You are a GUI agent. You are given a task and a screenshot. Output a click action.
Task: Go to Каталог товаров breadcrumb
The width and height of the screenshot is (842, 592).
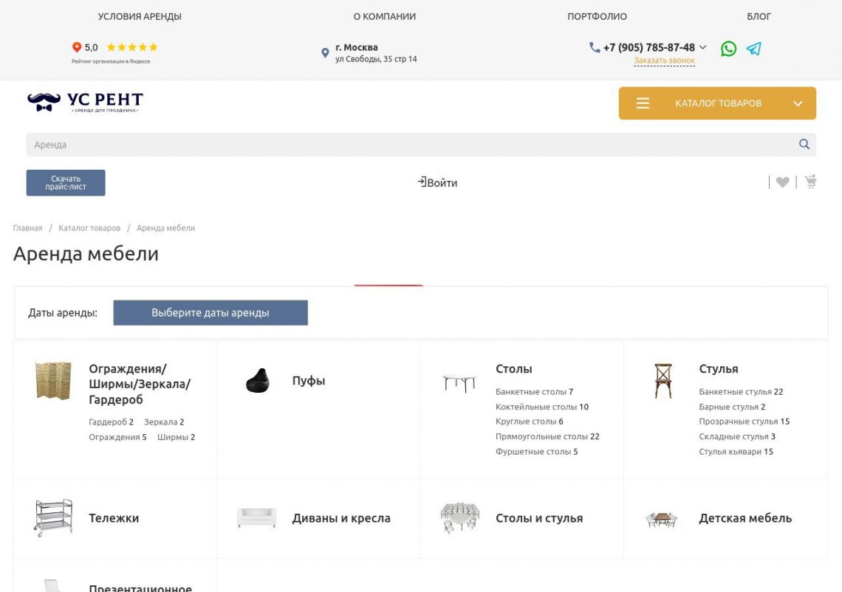[89, 228]
